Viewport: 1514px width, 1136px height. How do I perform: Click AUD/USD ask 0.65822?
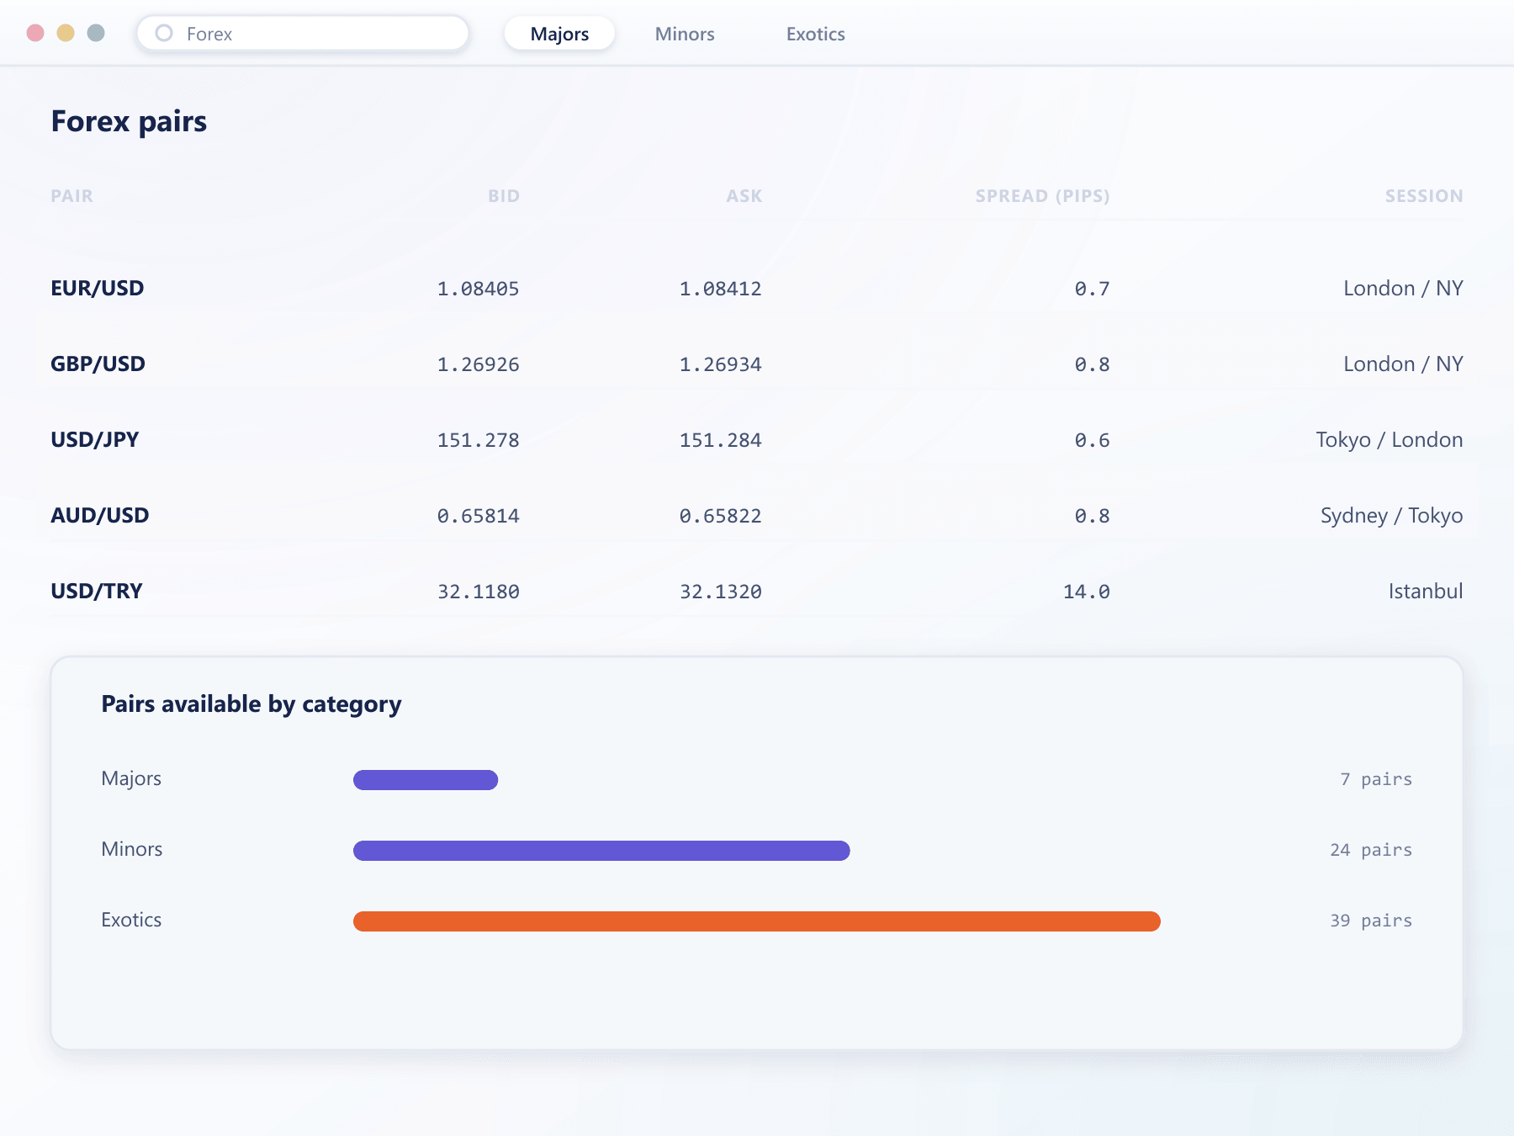pos(720,516)
